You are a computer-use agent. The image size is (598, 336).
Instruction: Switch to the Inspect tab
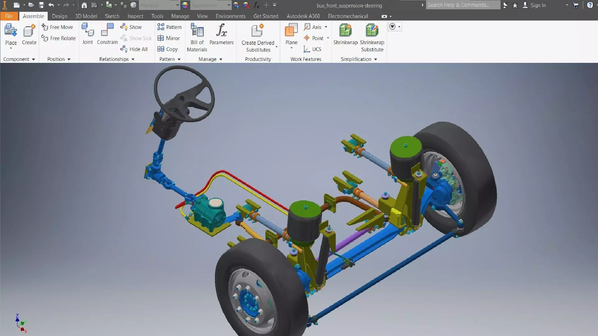135,16
